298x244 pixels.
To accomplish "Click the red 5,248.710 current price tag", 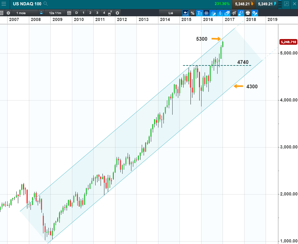I will 288,42.
